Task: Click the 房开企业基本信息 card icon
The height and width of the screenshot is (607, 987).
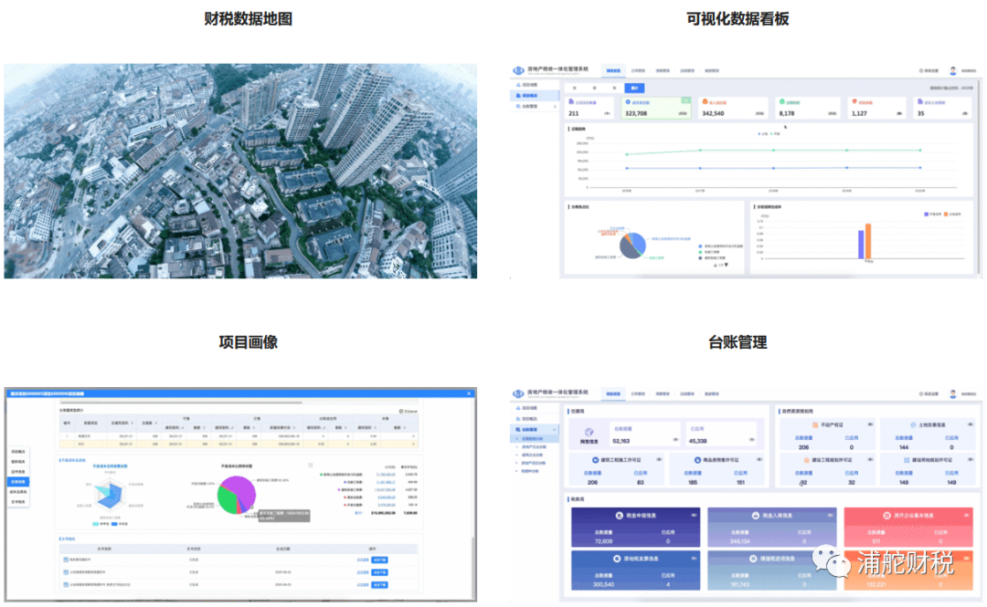Action: (886, 515)
